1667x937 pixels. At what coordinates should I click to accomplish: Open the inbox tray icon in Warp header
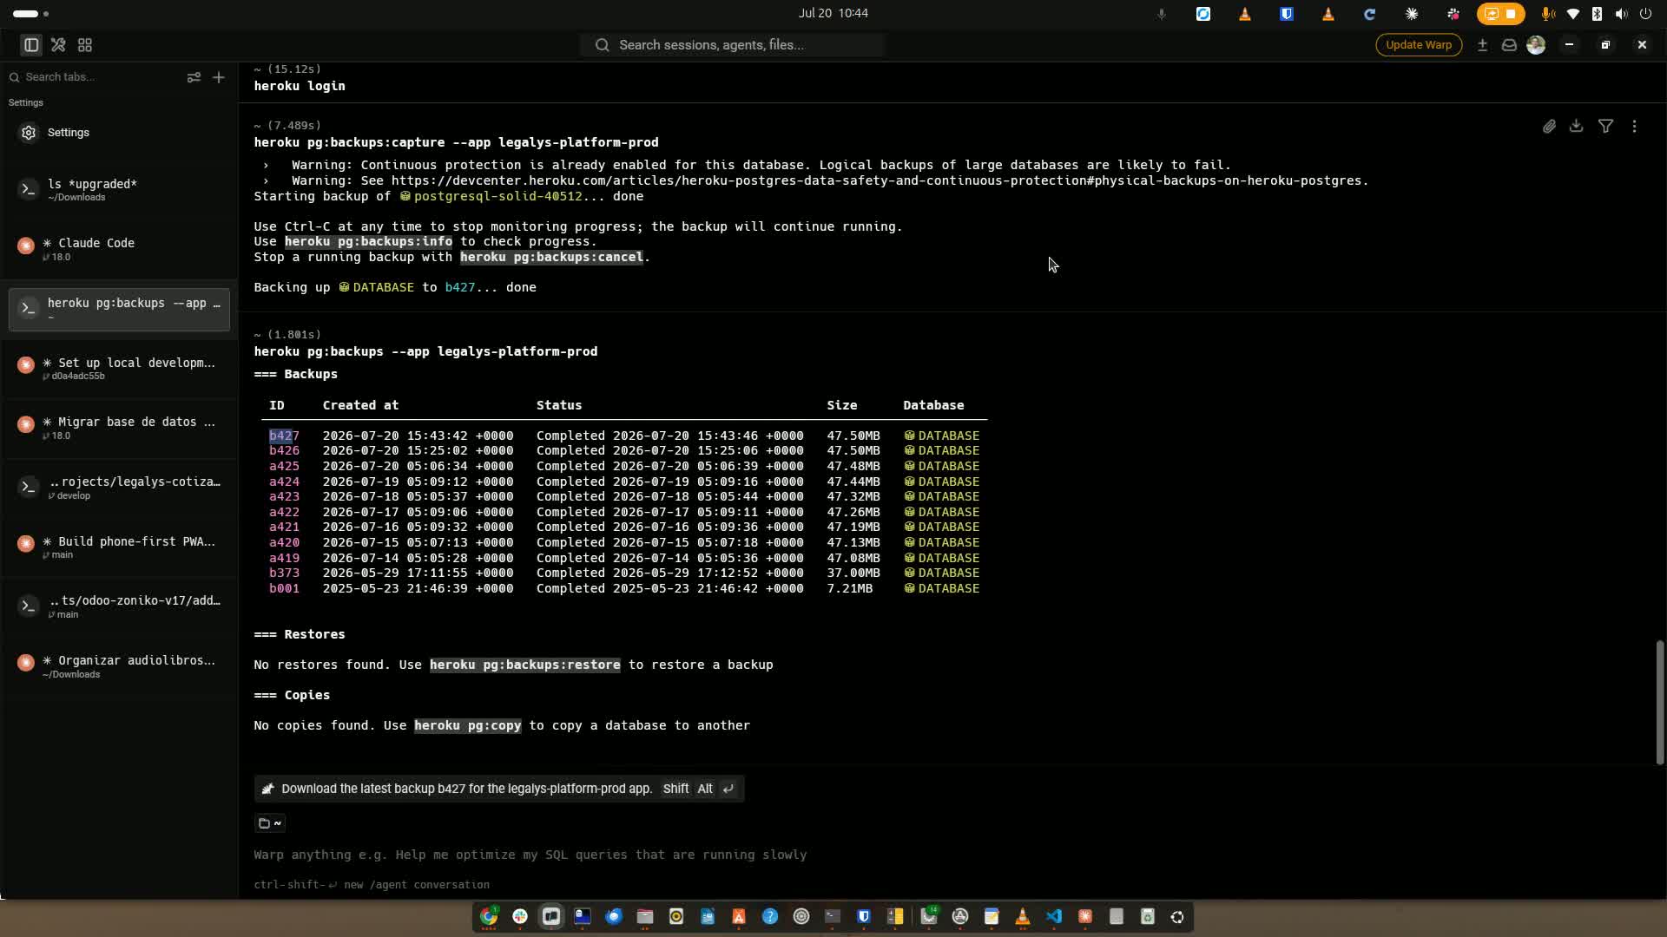click(x=1509, y=45)
